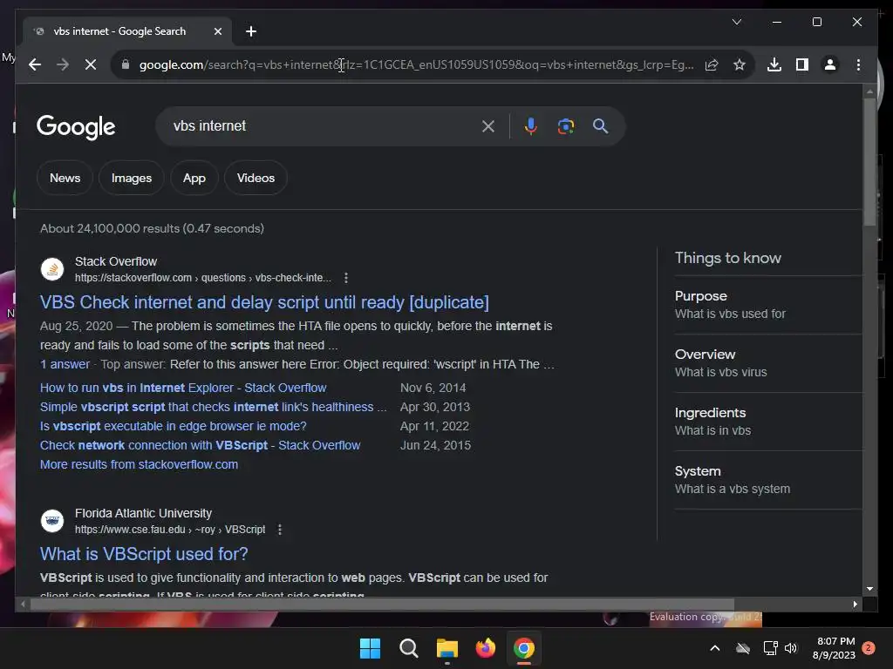Filter results by Videos

(x=256, y=178)
